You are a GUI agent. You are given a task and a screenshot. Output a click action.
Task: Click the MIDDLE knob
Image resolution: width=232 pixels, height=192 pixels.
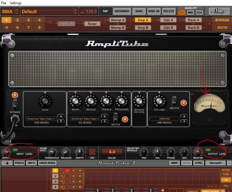click(91, 101)
